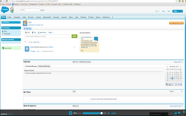
Task: Open John user menu dropdown
Action: pyautogui.click(x=158, y=11)
